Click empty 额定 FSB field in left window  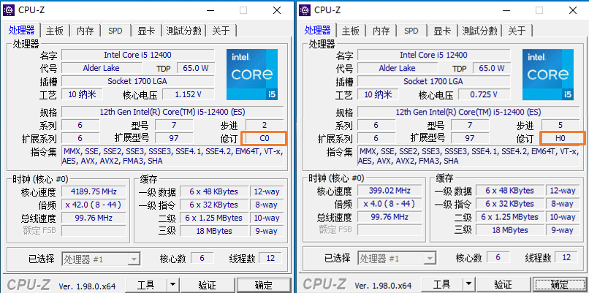(94, 231)
